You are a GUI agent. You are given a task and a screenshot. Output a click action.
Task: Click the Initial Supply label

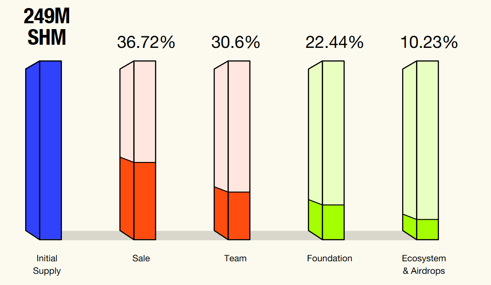[x=47, y=264]
